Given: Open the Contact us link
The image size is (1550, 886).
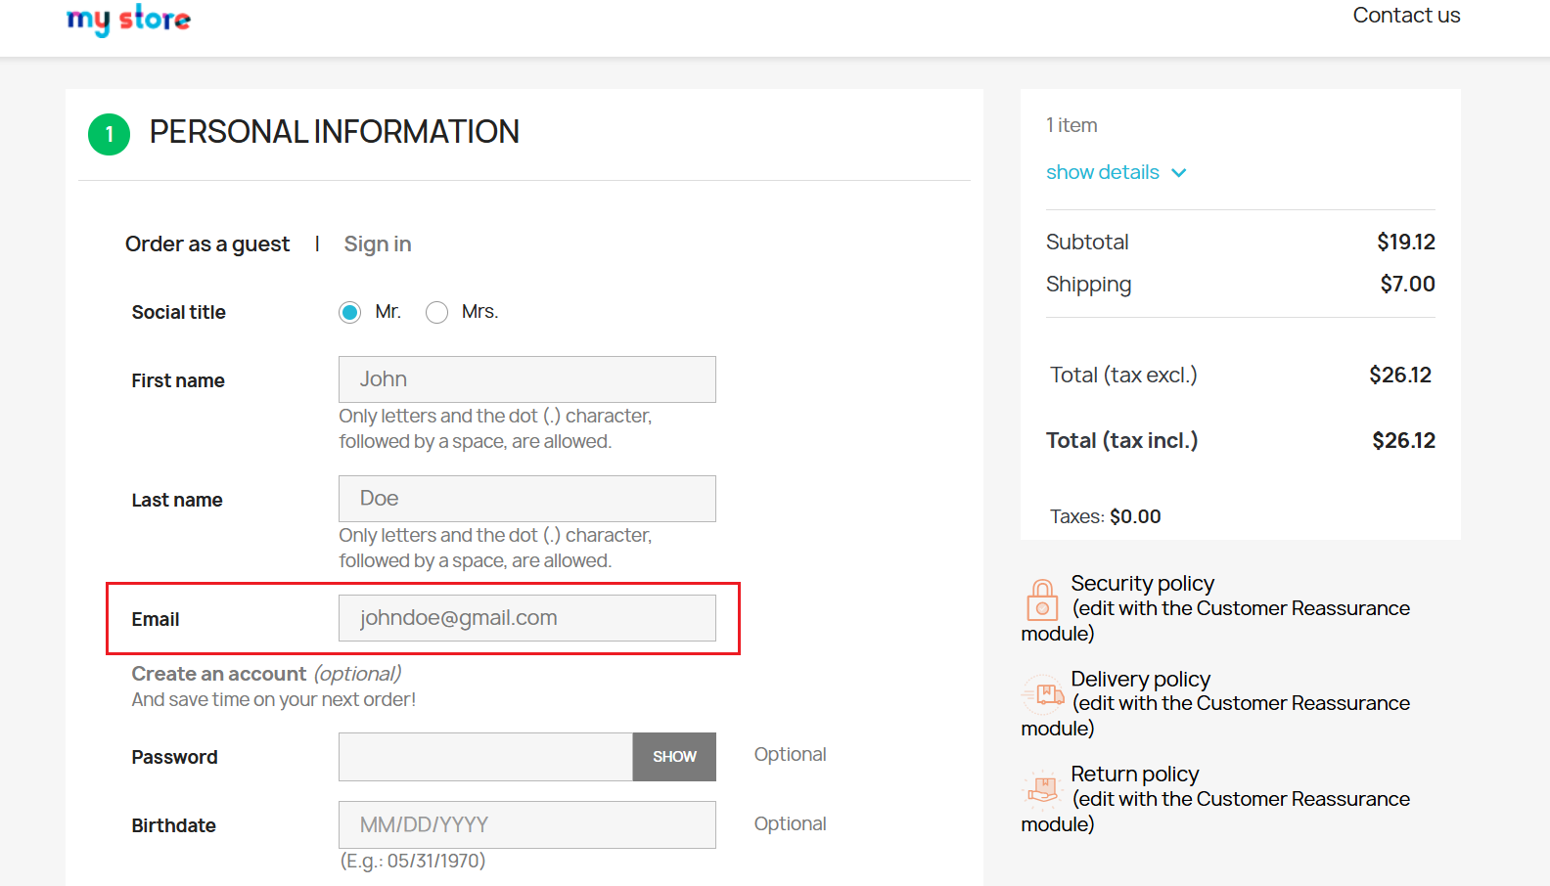Looking at the screenshot, I should [1405, 16].
